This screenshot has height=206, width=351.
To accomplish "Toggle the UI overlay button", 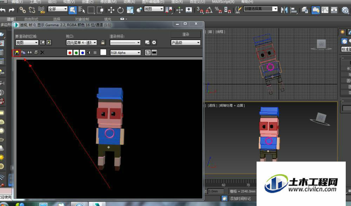I will (x=148, y=52).
